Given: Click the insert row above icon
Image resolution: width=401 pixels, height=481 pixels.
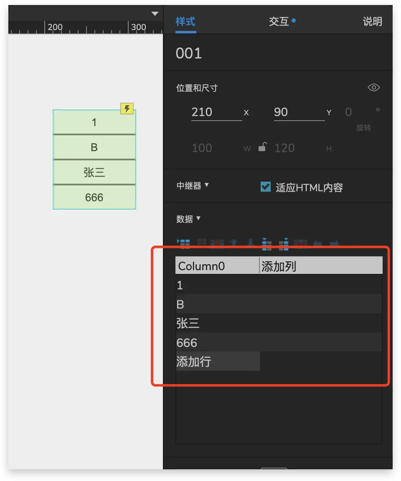Looking at the screenshot, I should tap(183, 243).
